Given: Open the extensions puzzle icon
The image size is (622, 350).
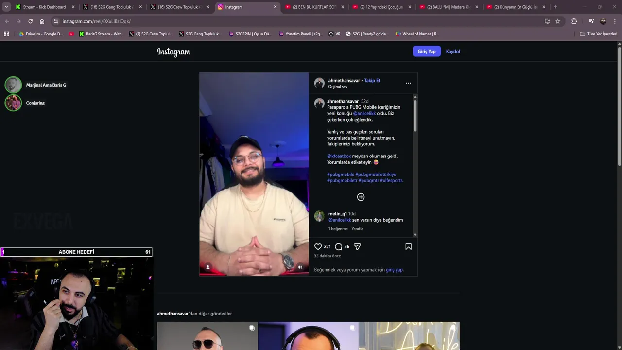Looking at the screenshot, I should (x=574, y=21).
